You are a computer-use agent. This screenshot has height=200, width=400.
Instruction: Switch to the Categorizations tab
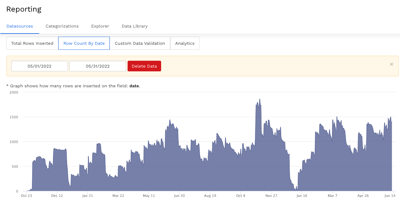62,26
